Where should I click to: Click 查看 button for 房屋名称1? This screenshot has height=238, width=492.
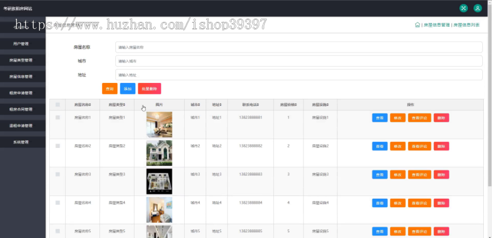point(380,118)
